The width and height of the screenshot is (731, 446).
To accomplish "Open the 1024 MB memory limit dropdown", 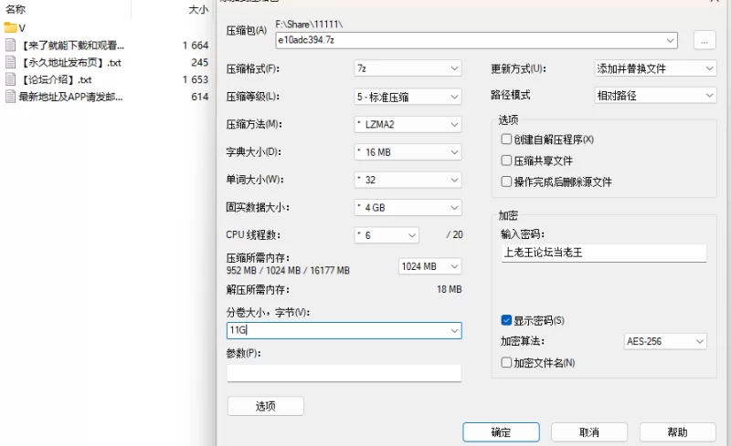I will [429, 266].
